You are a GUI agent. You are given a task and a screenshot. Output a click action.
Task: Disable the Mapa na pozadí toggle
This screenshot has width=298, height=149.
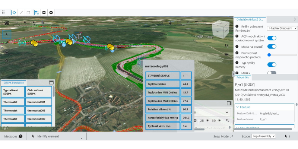point(272,47)
